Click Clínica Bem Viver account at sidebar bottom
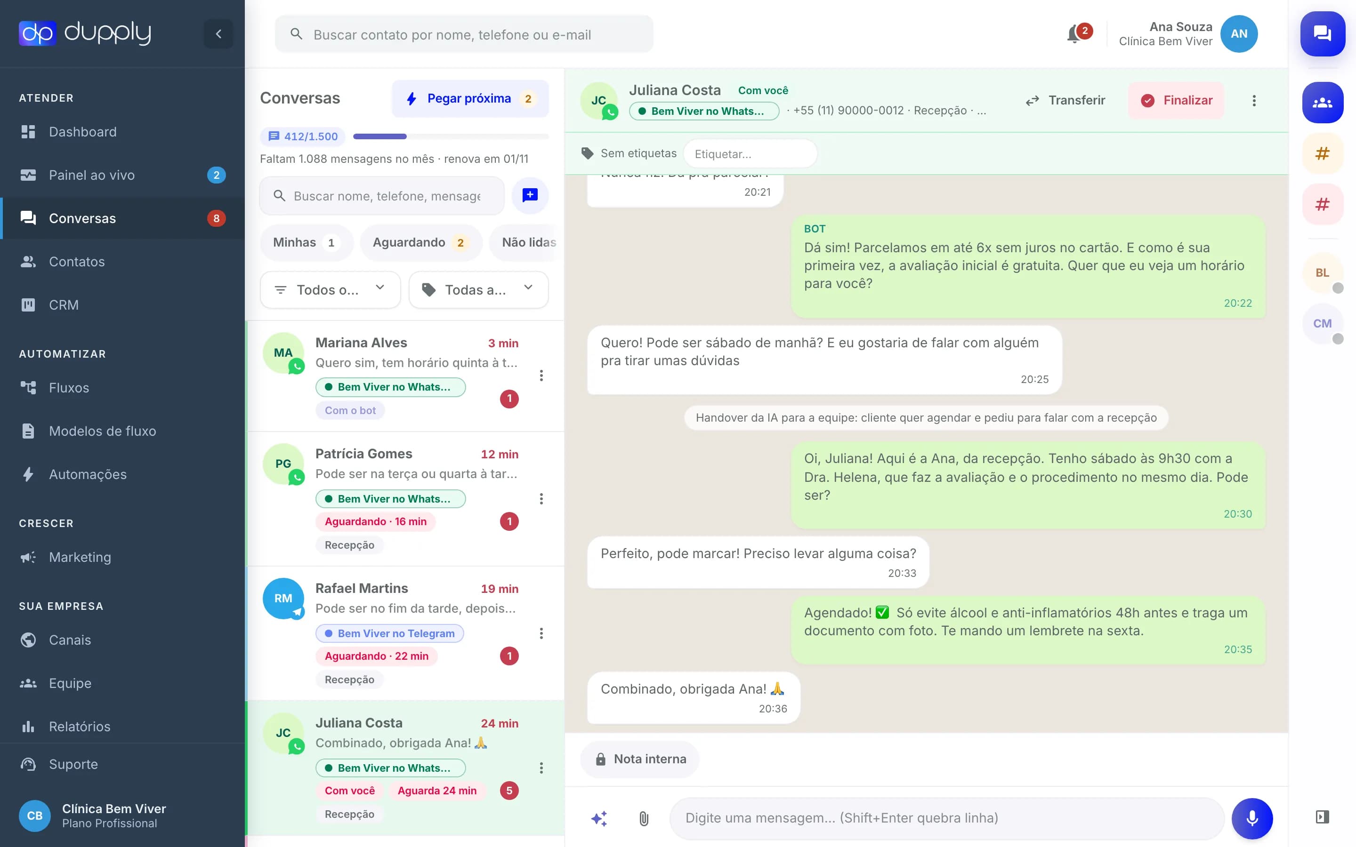Image resolution: width=1356 pixels, height=847 pixels. coord(122,815)
